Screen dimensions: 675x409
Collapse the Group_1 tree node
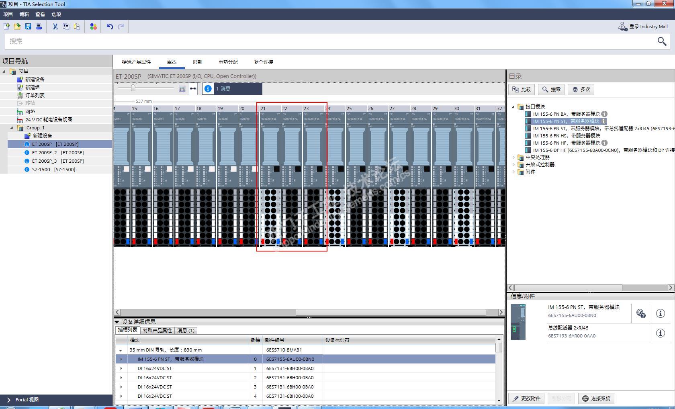12,128
